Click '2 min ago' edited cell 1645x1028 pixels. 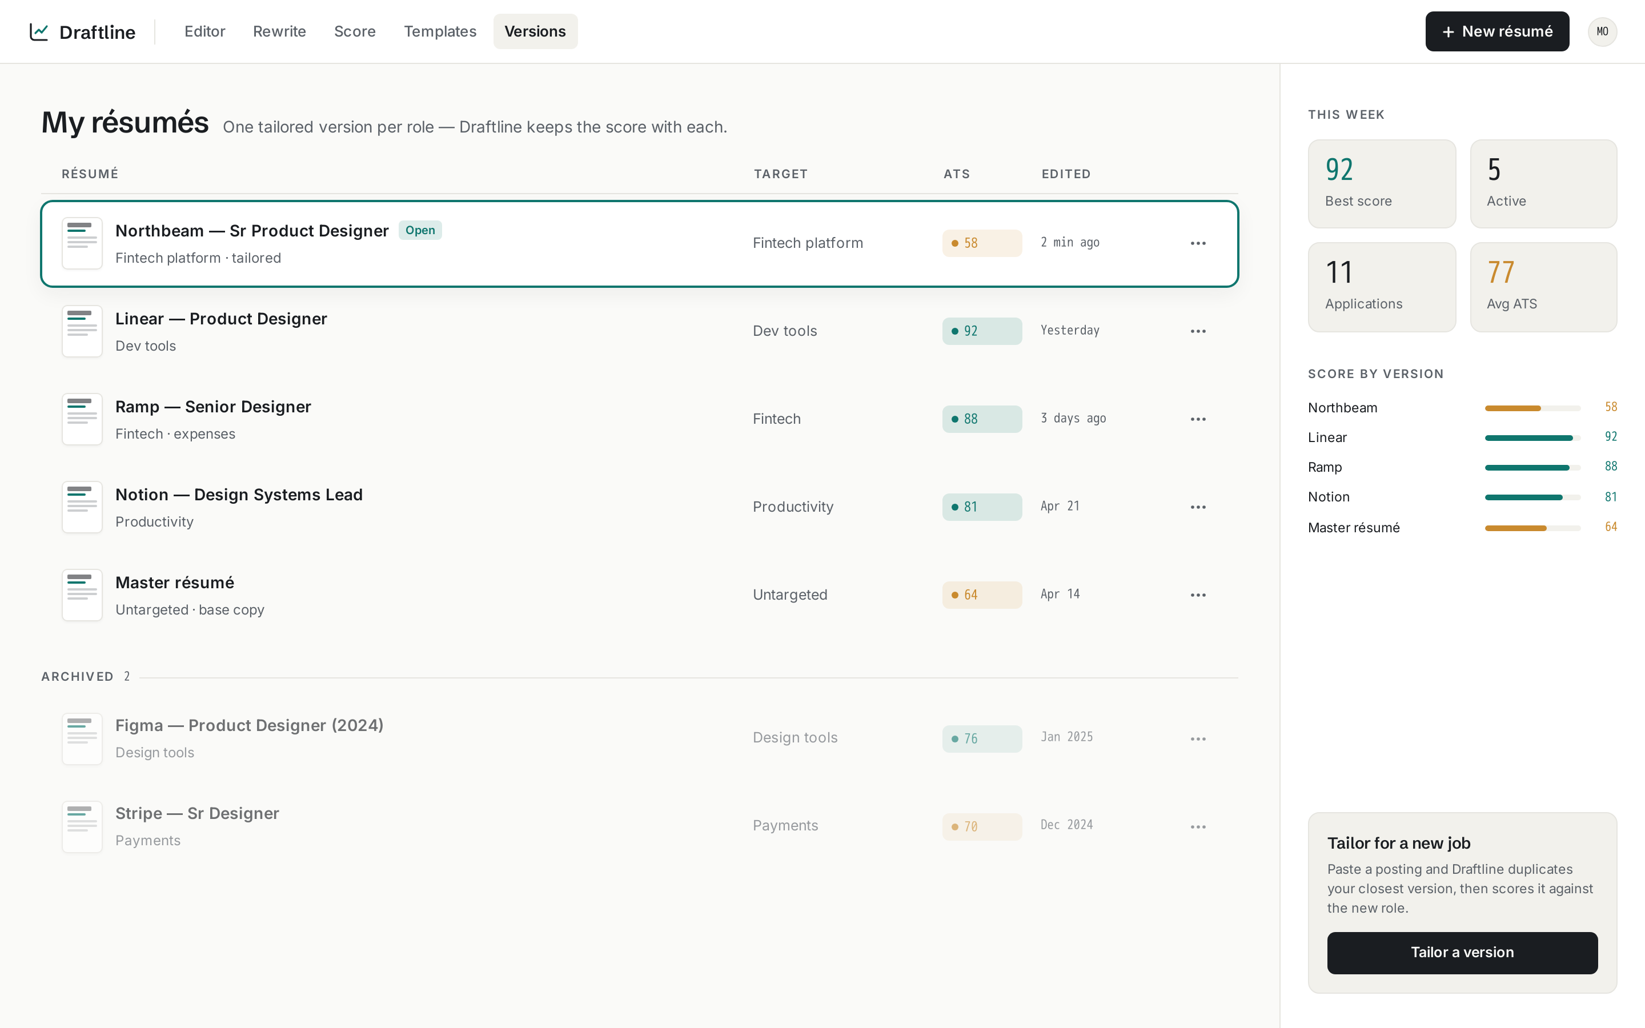coord(1070,243)
